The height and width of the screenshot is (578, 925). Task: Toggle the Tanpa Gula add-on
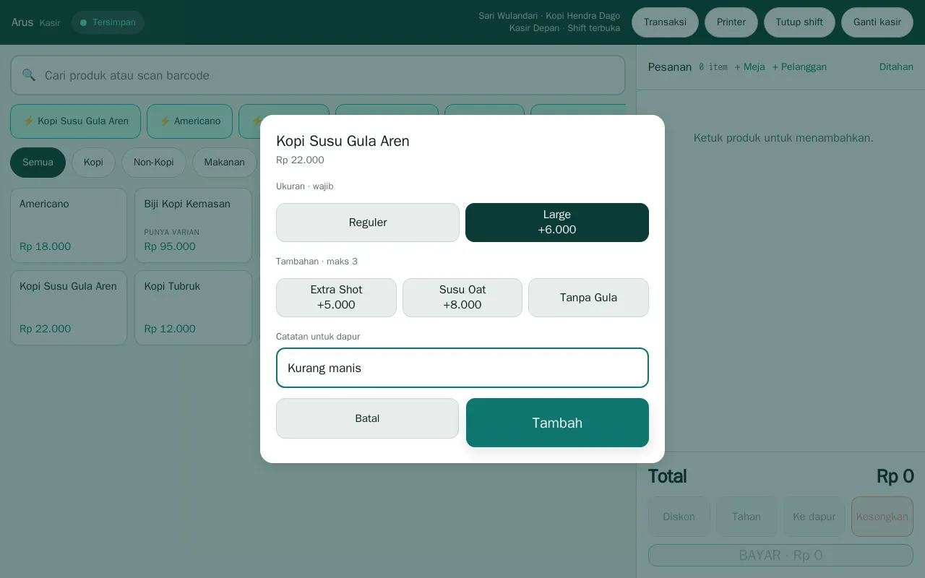(588, 298)
